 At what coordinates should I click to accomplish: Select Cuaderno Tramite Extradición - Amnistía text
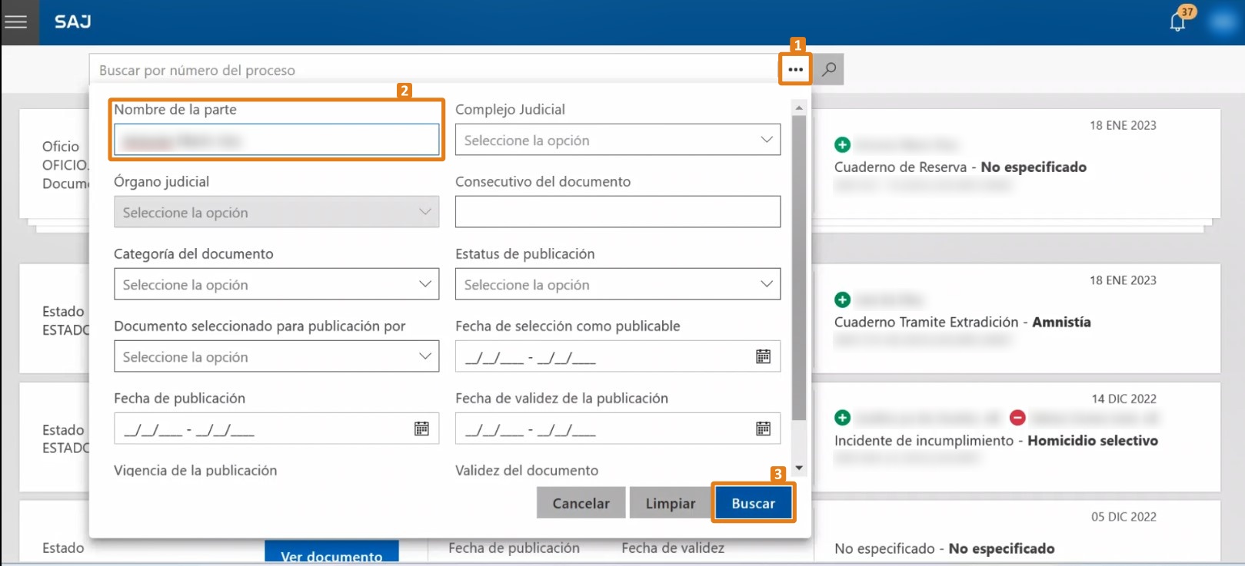point(963,322)
